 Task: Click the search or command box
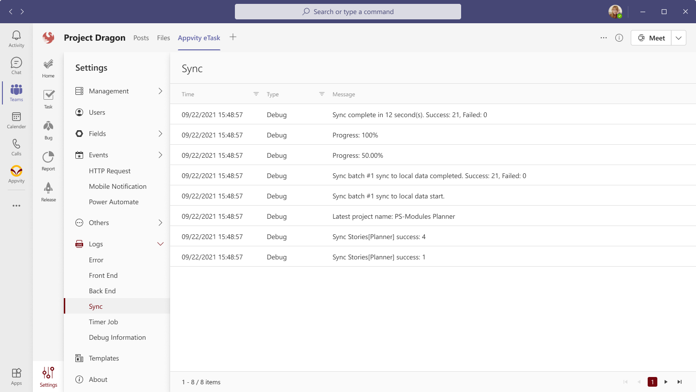point(348,12)
